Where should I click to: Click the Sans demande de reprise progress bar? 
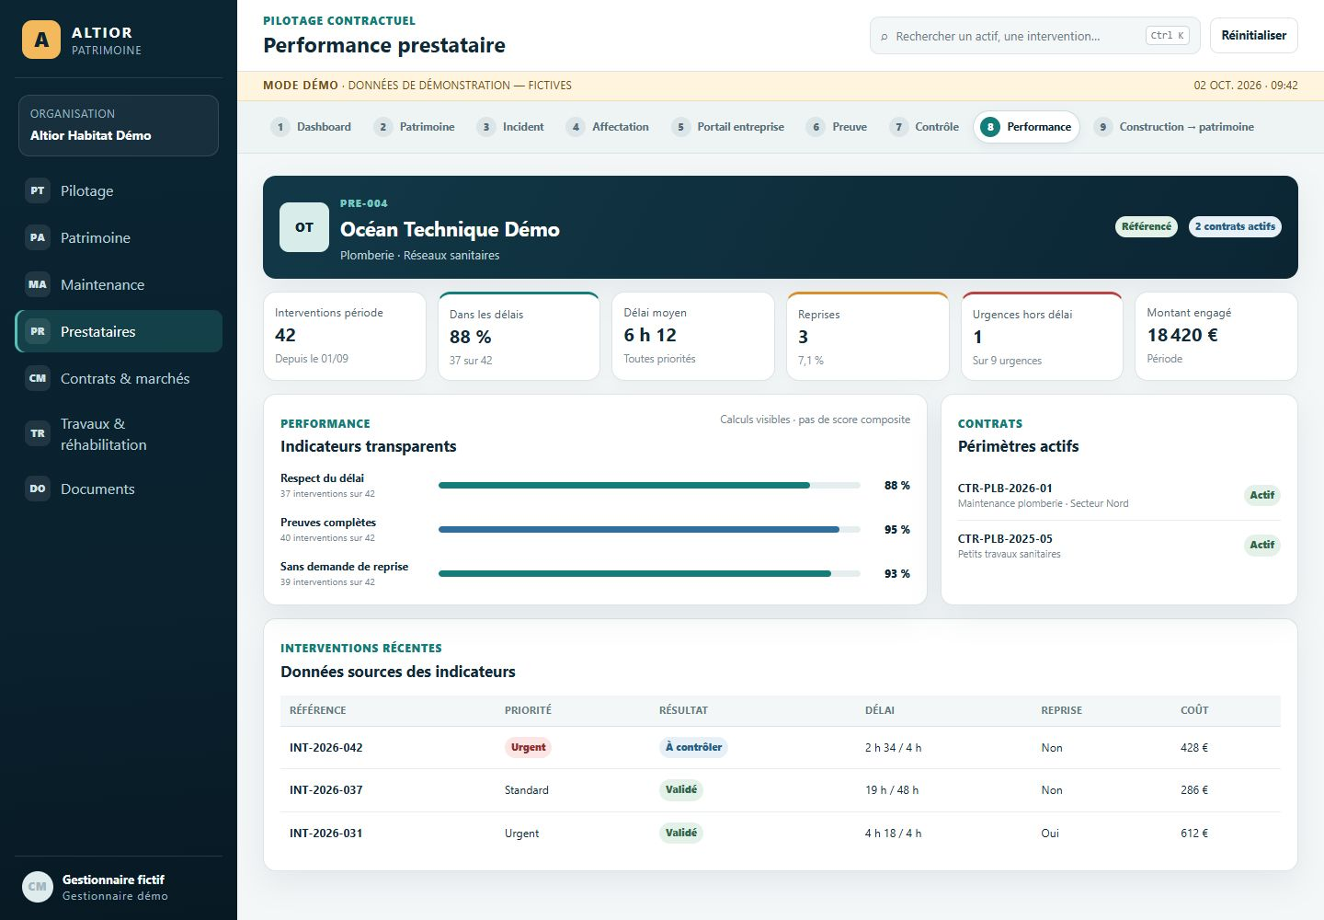click(x=649, y=573)
